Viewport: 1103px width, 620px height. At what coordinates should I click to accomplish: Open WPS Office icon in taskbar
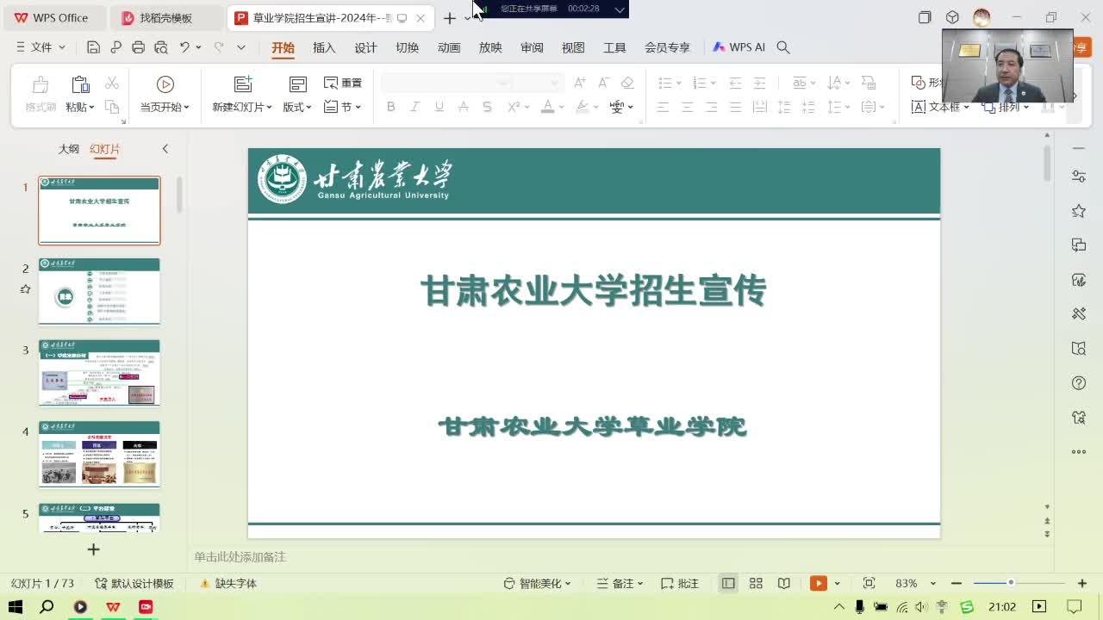pyautogui.click(x=113, y=607)
